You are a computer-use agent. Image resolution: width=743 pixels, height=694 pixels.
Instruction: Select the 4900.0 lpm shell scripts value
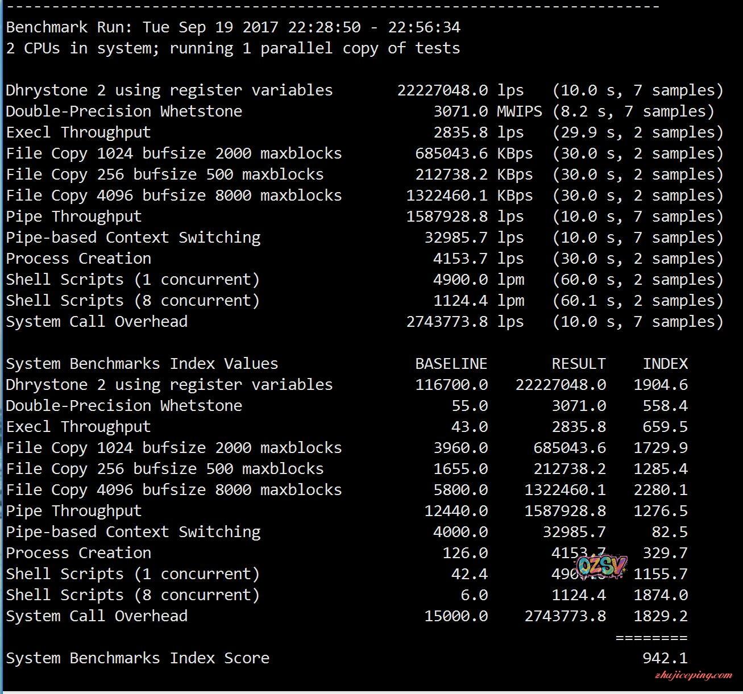coord(460,280)
